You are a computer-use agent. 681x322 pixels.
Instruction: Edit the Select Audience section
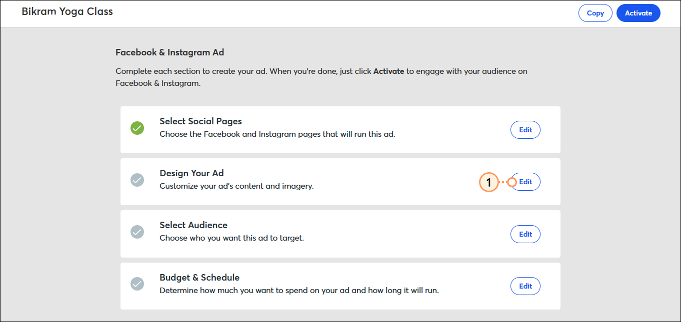point(525,234)
